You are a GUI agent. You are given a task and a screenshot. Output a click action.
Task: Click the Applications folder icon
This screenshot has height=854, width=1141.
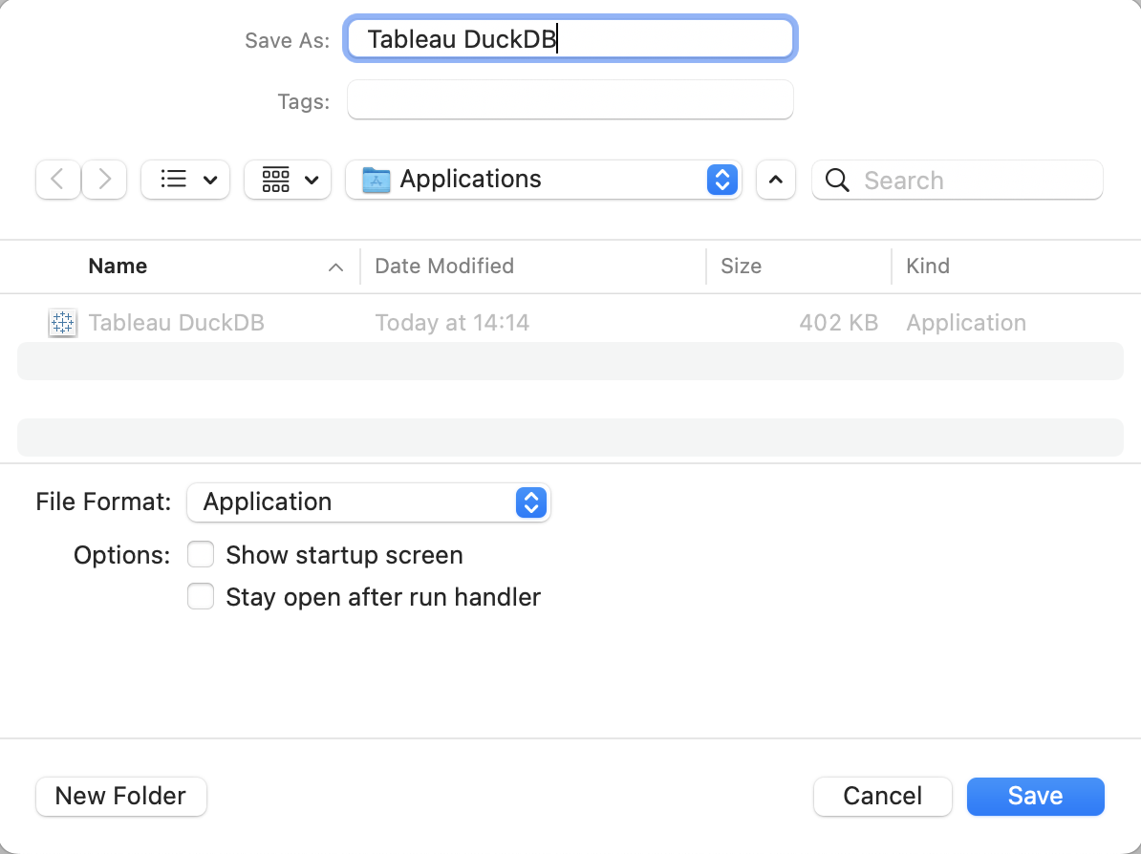point(377,179)
